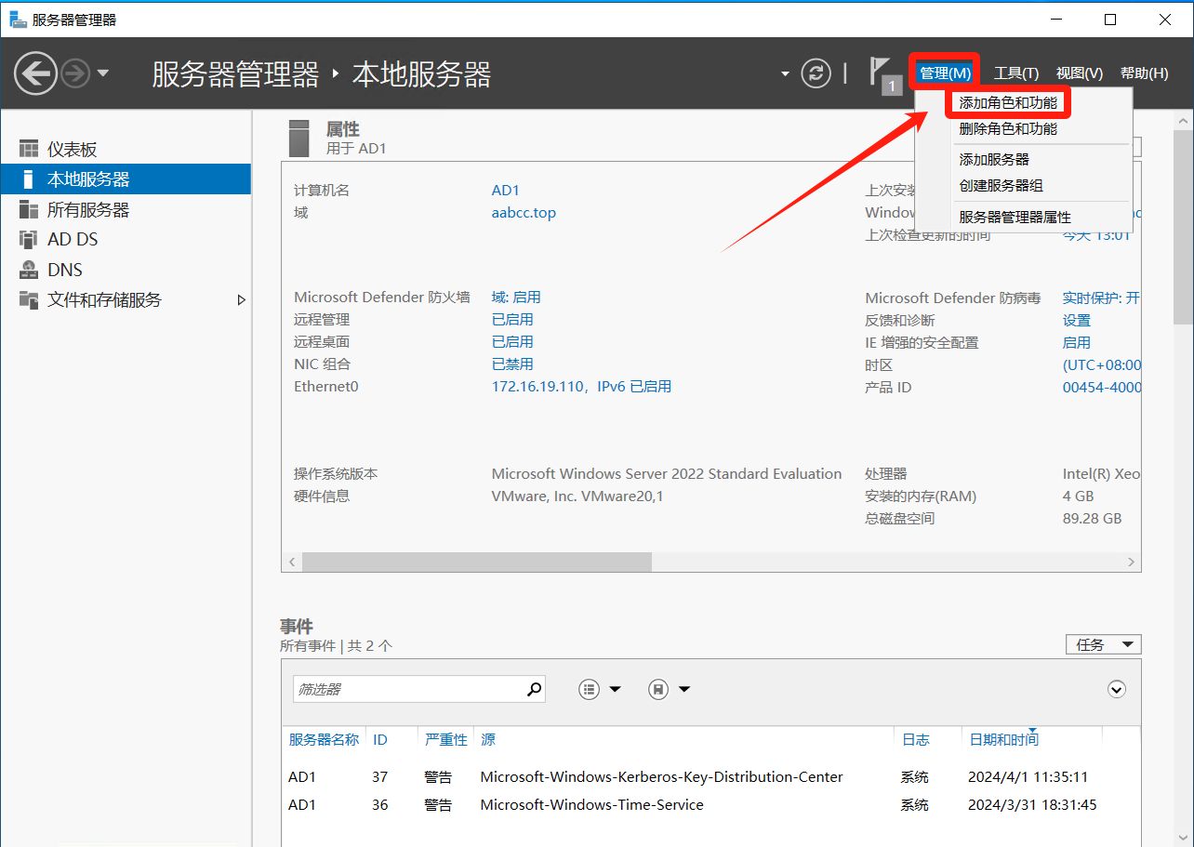Open the notifications flag icon

click(x=882, y=73)
